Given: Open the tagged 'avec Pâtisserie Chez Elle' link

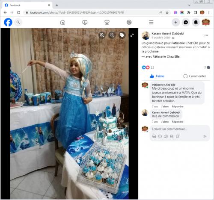Looking at the screenshot, I should tap(166, 56).
